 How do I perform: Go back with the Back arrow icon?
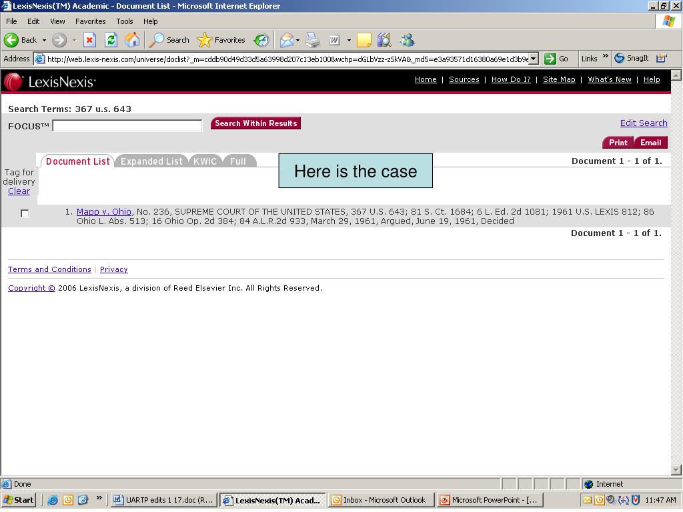(11, 40)
